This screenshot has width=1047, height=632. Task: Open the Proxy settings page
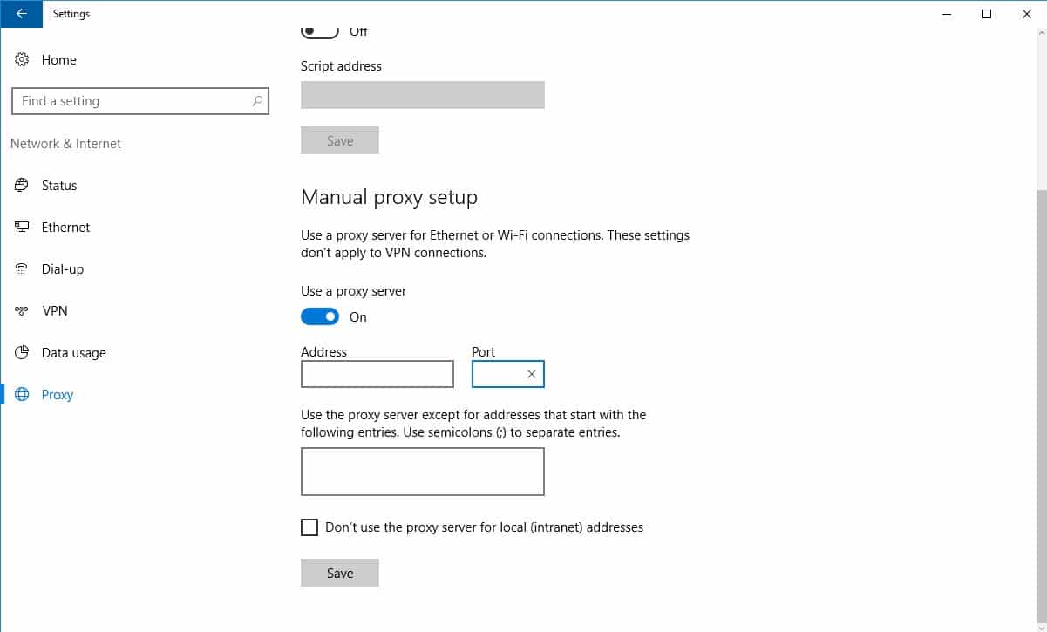[x=58, y=394]
